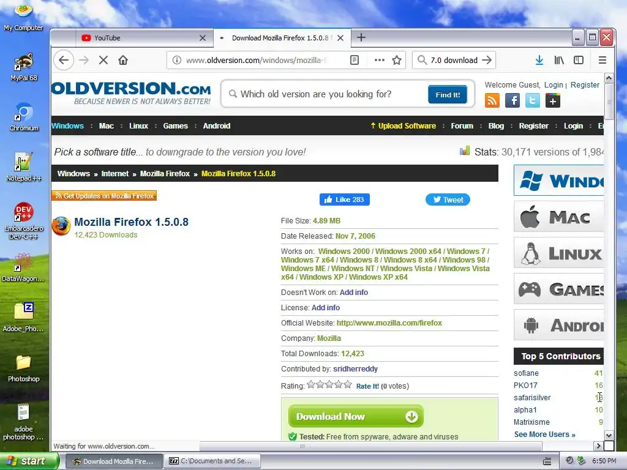Viewport: 627px width, 470px height.
Task: Open OldVersion Twitter icon in header
Action: coord(532,100)
